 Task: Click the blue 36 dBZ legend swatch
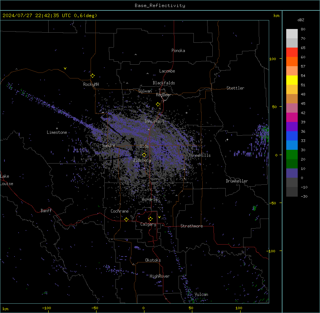292,136
